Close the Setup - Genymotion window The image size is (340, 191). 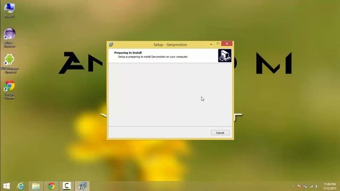227,44
